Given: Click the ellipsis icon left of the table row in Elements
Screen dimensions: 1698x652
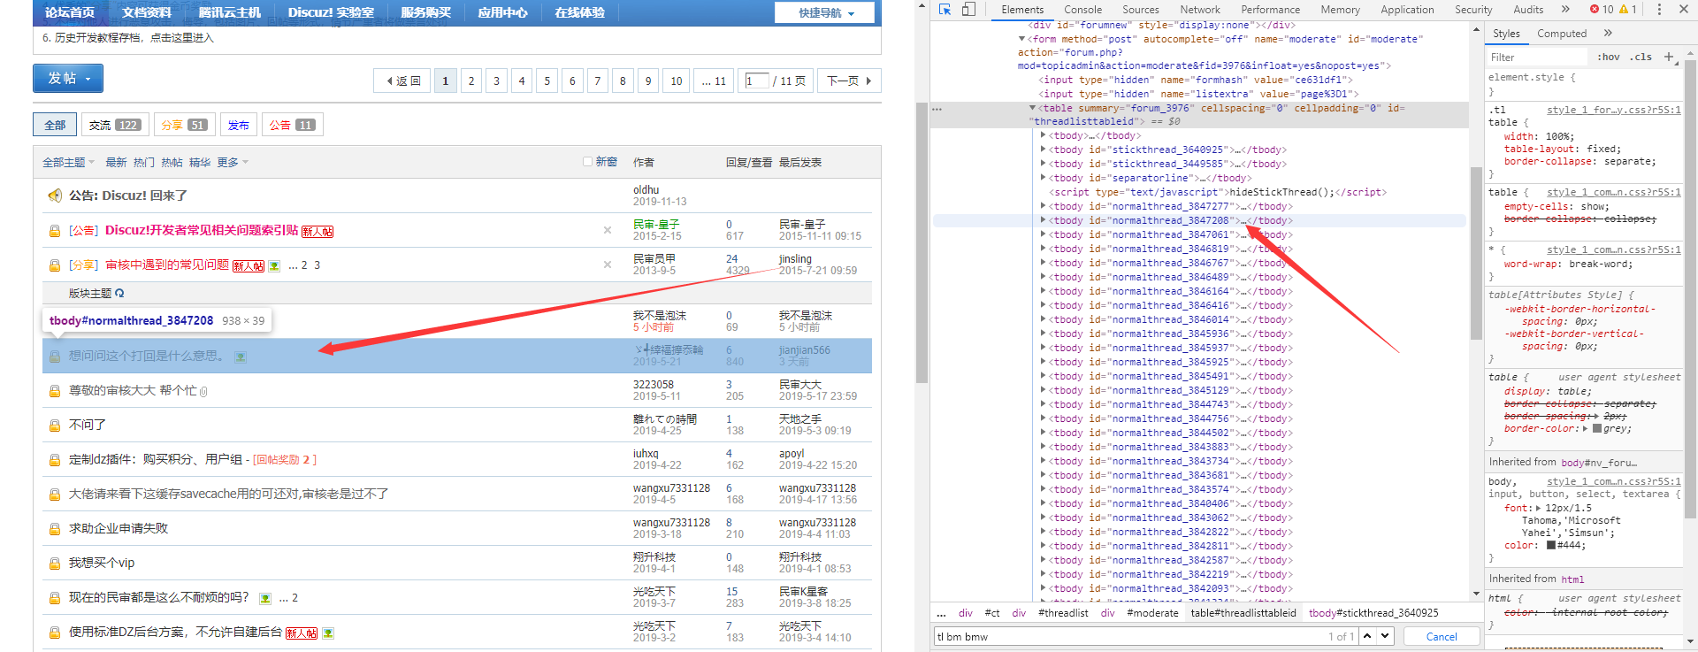Looking at the screenshot, I should 937,109.
